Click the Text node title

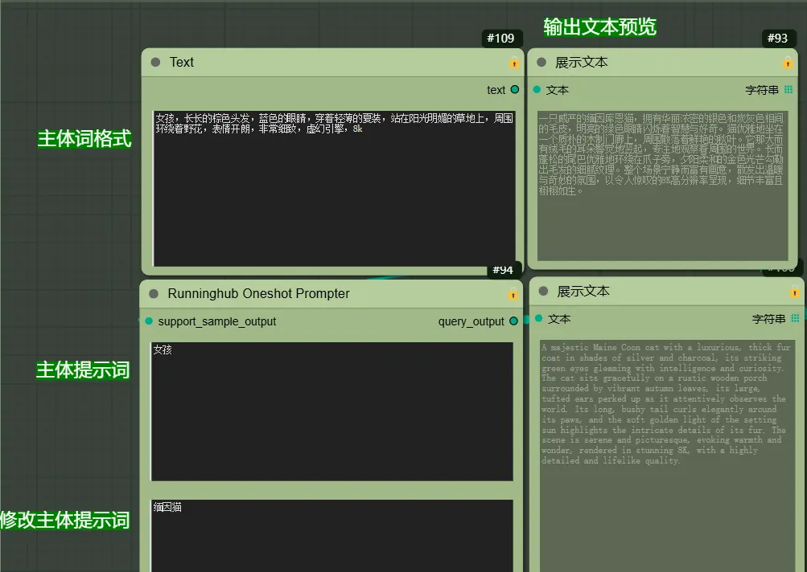182,62
